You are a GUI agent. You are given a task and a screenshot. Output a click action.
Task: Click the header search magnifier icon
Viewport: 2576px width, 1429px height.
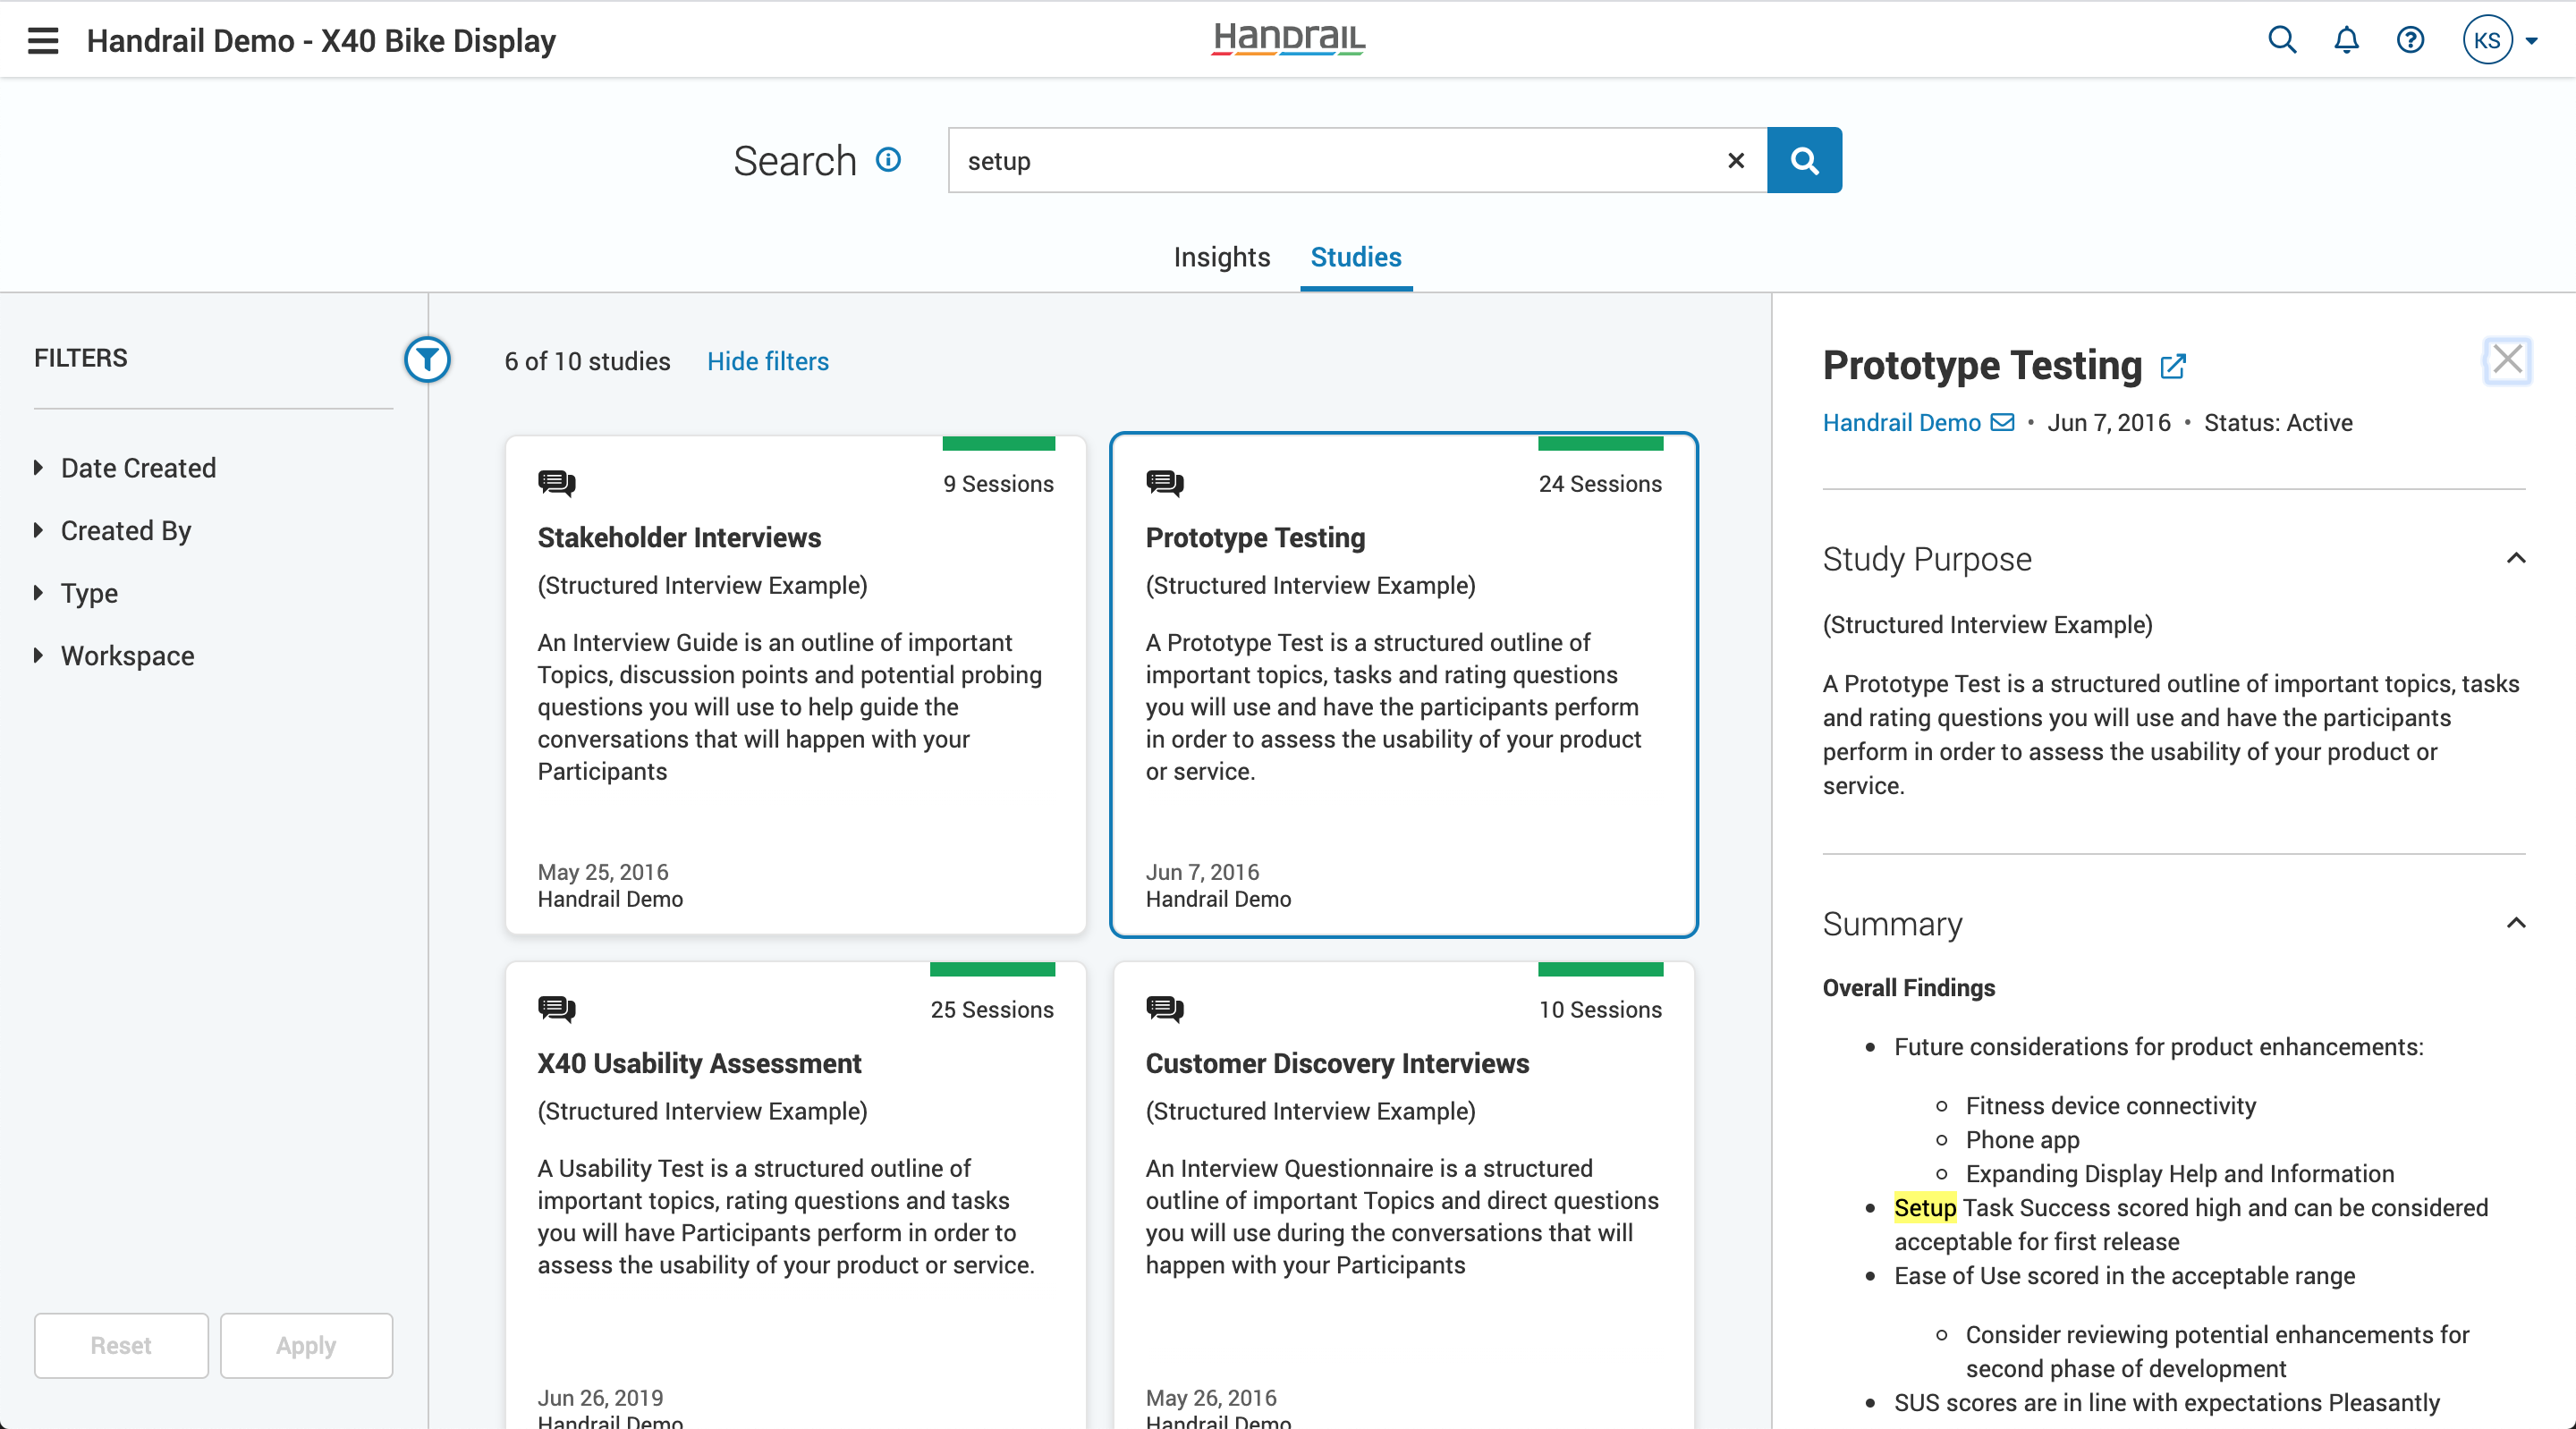click(2282, 40)
